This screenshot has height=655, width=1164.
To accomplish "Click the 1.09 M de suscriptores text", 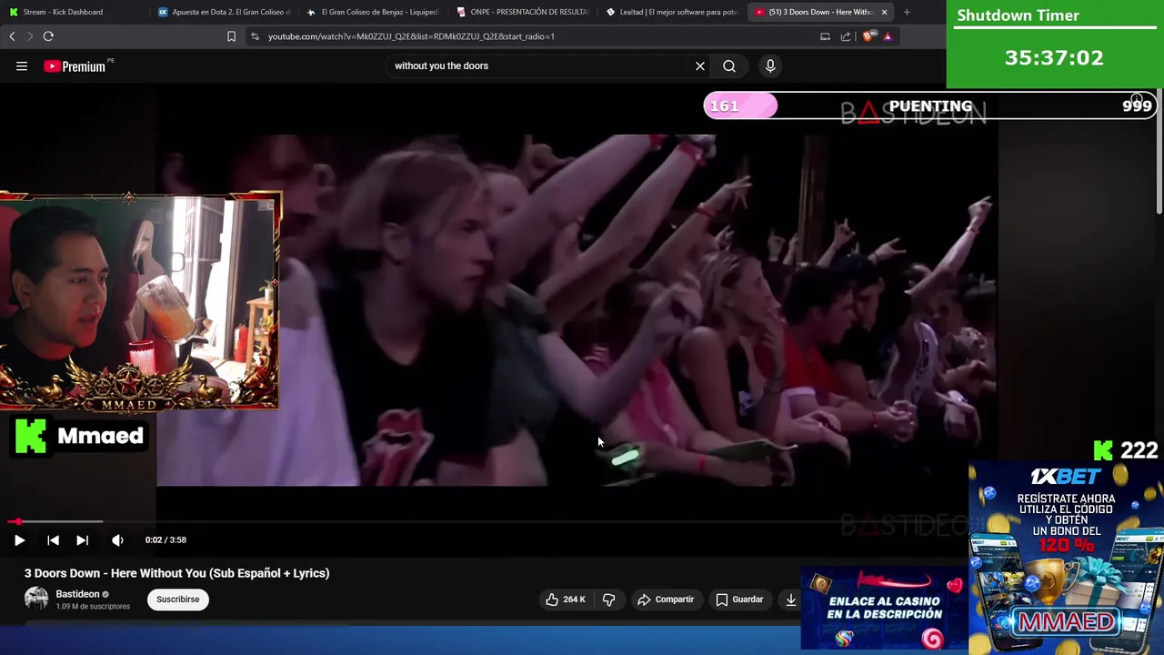I will (93, 607).
